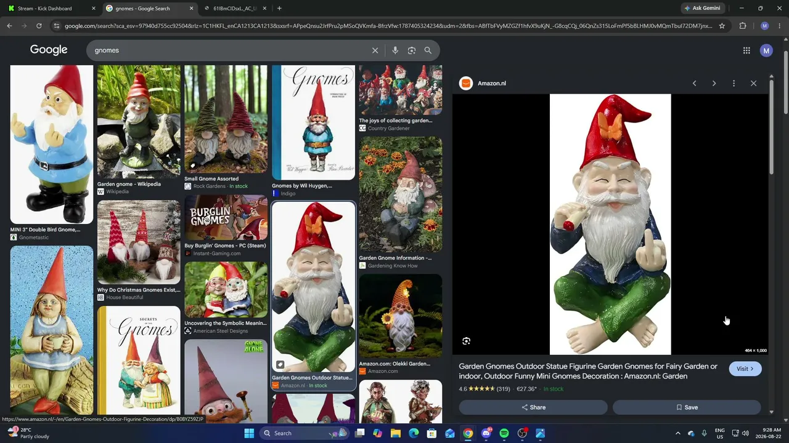Close the Stream - Kick Dashboard tab
The height and width of the screenshot is (443, 789).
pos(94,9)
